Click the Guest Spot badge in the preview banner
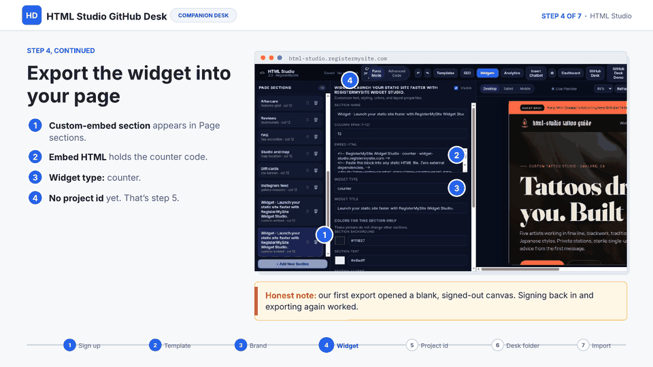653x367 pixels. pos(532,108)
